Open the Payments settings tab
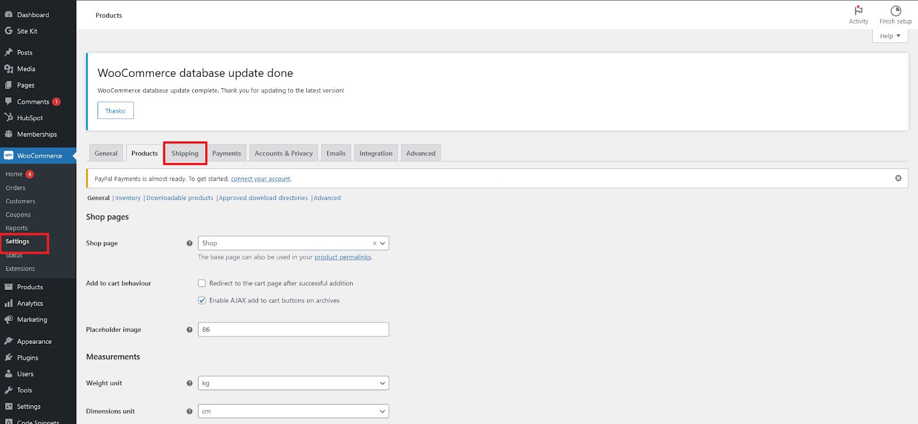This screenshot has width=918, height=424. tap(227, 153)
